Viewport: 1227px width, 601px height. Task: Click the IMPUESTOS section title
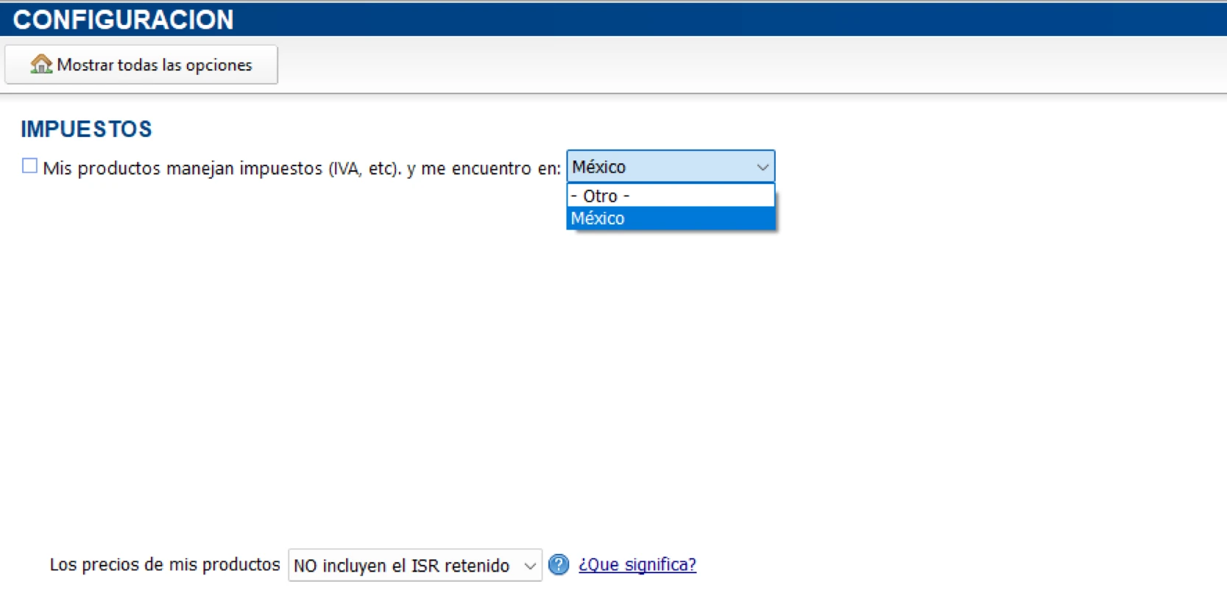click(x=85, y=129)
